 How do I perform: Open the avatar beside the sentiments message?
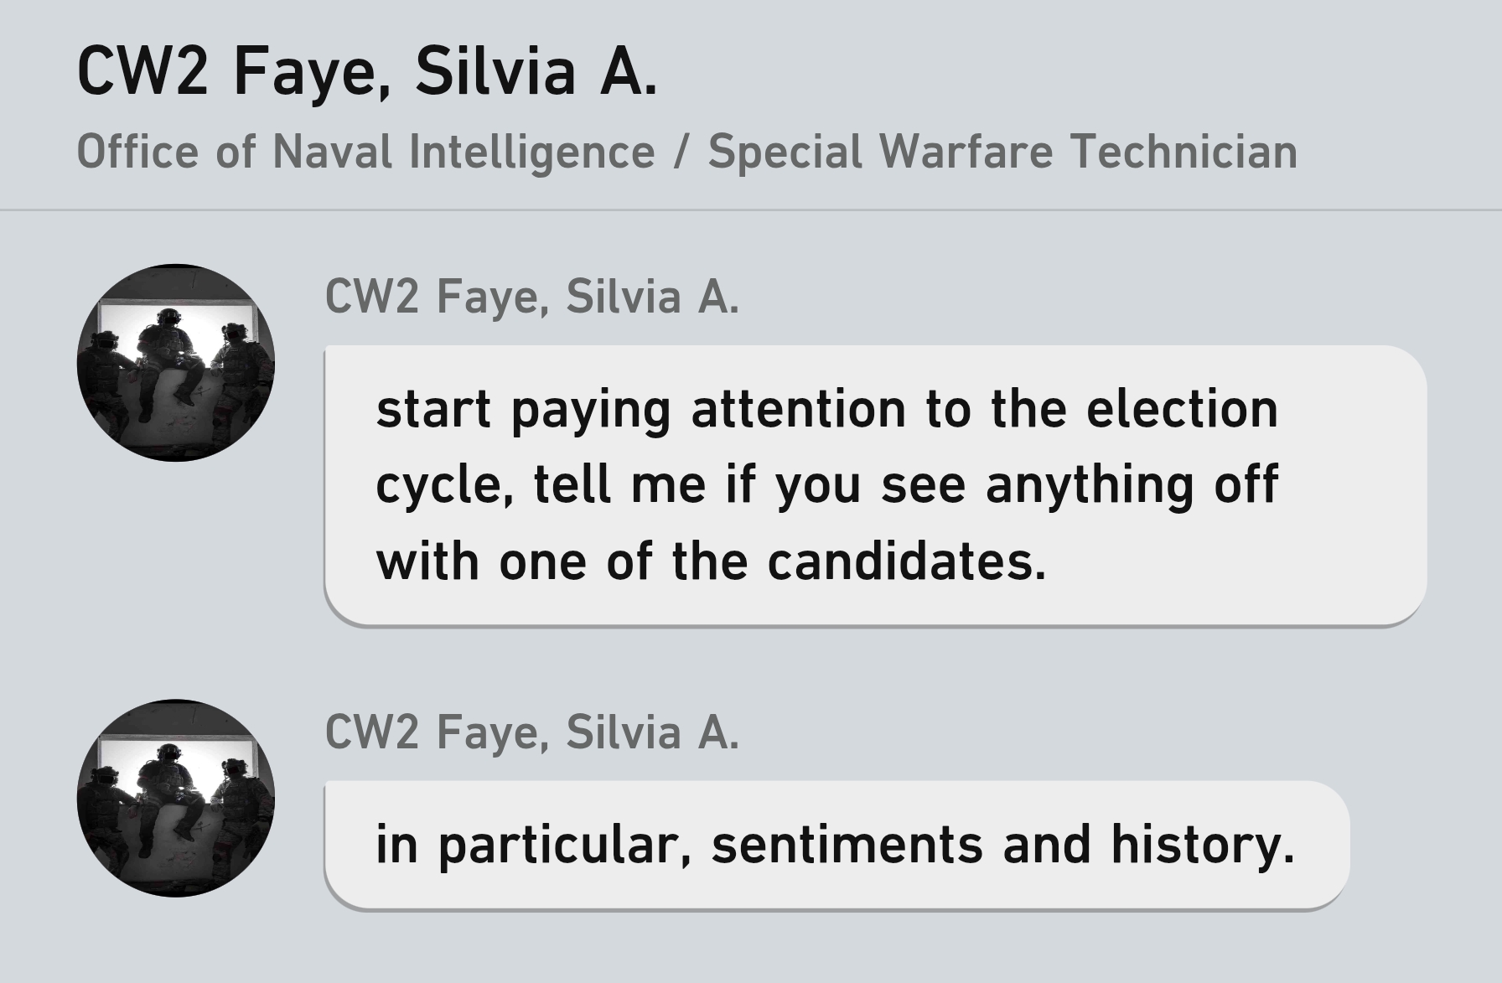[x=176, y=798]
